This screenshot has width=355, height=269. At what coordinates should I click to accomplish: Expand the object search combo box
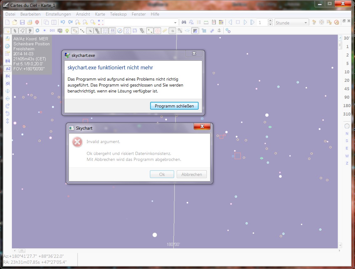(175, 22)
